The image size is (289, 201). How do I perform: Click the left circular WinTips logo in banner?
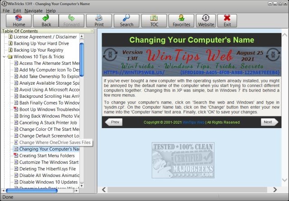click(110, 54)
